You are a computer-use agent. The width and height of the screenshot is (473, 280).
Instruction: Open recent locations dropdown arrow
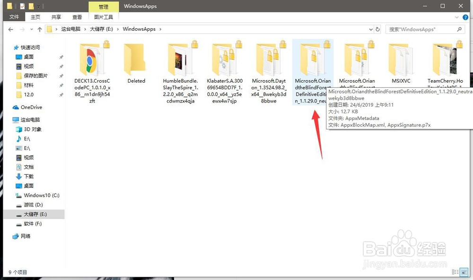[x=32, y=29]
